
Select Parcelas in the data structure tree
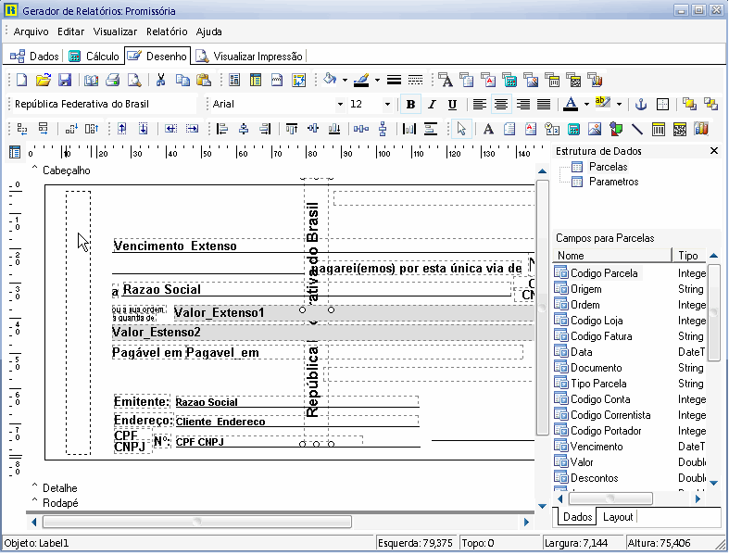click(x=609, y=167)
